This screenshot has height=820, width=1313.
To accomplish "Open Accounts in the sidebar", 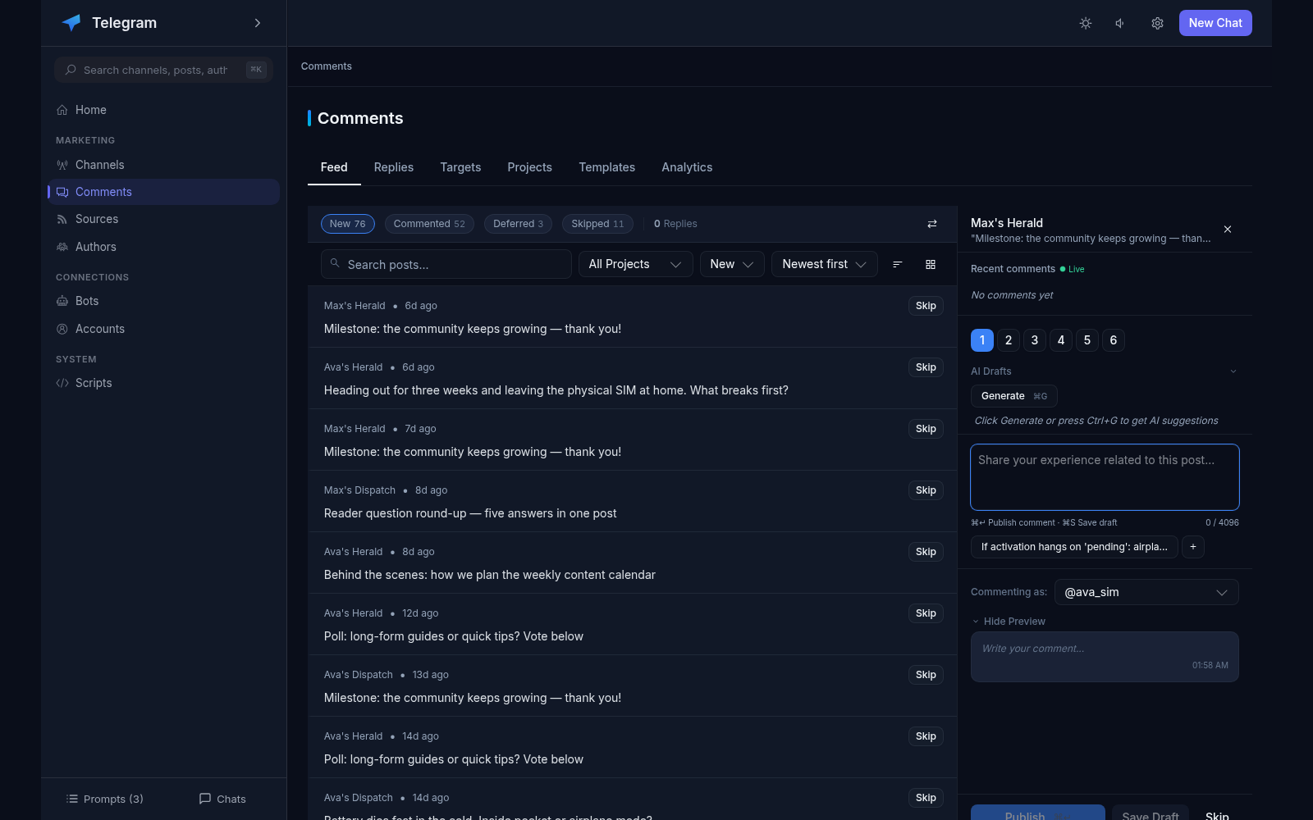I will [x=163, y=329].
